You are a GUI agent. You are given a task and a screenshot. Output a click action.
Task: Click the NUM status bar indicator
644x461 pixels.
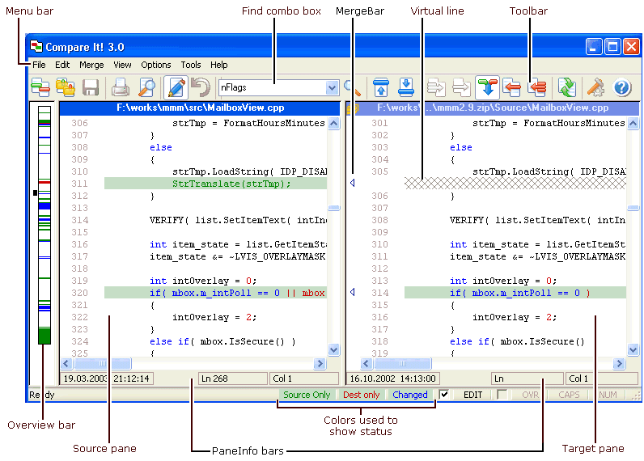tap(608, 395)
